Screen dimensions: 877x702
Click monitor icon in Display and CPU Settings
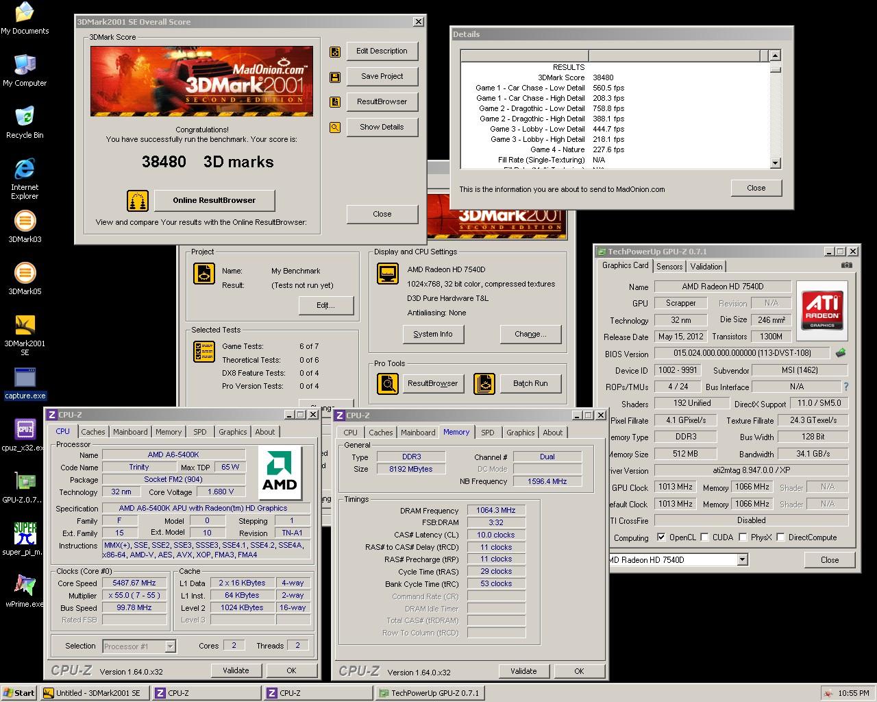click(388, 274)
